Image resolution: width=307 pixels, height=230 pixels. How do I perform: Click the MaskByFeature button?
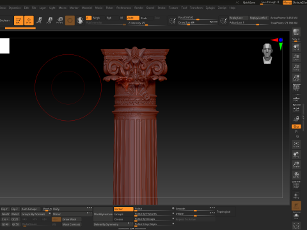[103, 214]
